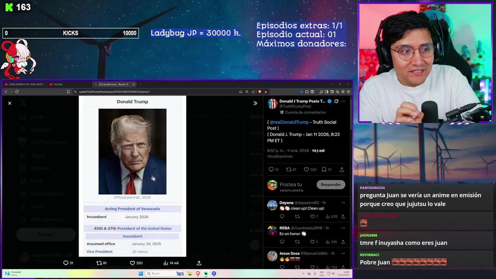Like REBA's reply with 3 likes
This screenshot has height=279, width=496.
click(314, 242)
